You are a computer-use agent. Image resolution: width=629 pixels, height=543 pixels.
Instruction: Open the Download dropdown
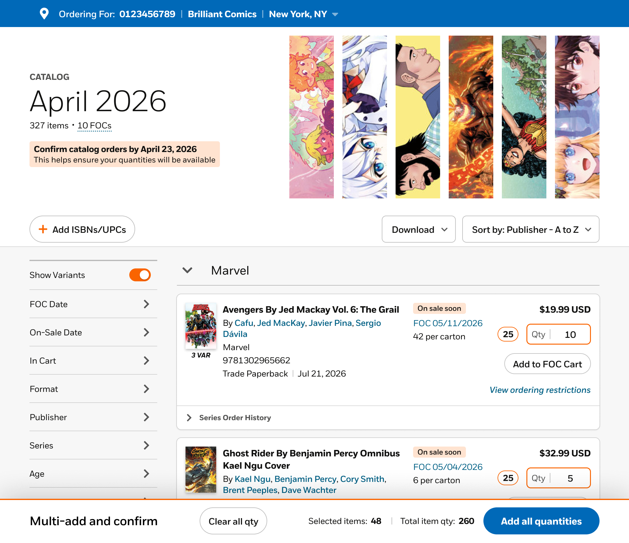418,229
